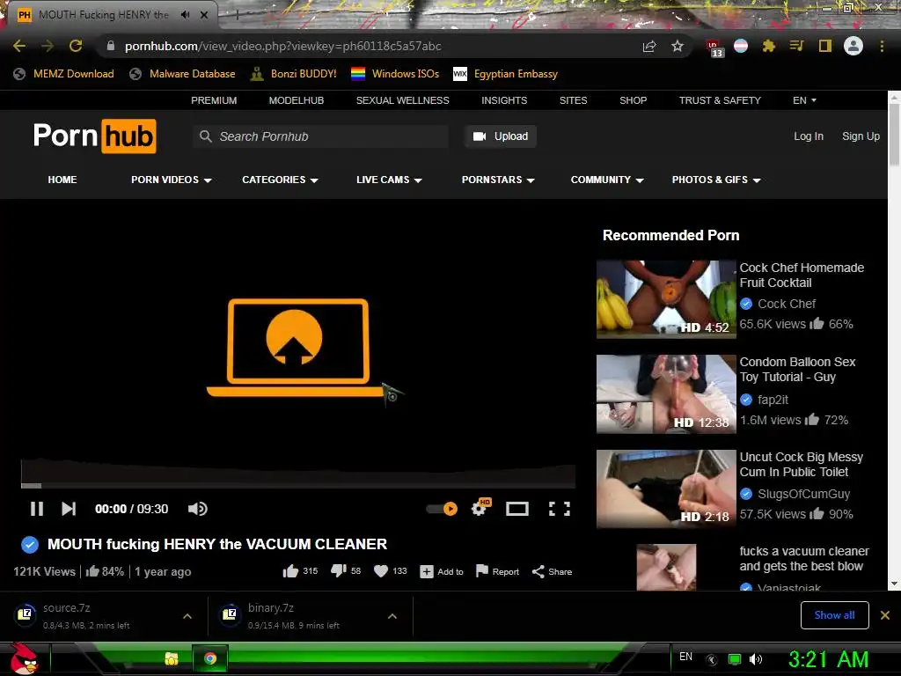The width and height of the screenshot is (901, 676).
Task: Favorite the video with the heart icon (133)
Action: point(390,571)
